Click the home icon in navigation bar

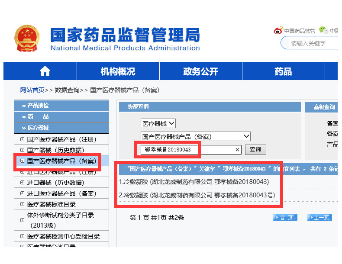tap(45, 71)
